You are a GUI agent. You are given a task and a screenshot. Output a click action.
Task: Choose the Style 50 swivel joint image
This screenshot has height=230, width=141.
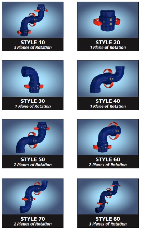tap(33, 137)
